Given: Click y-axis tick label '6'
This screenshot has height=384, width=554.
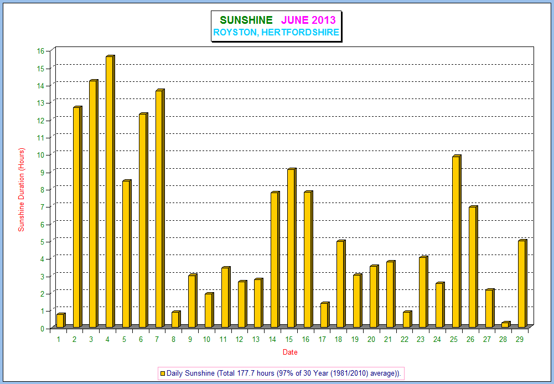Looking at the screenshot, I should tap(43, 224).
